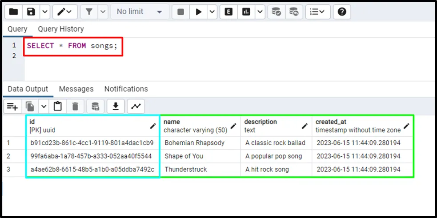Select the Bohemian Rhapsody name cell
Screen dimensions: 437x218
tap(194, 143)
